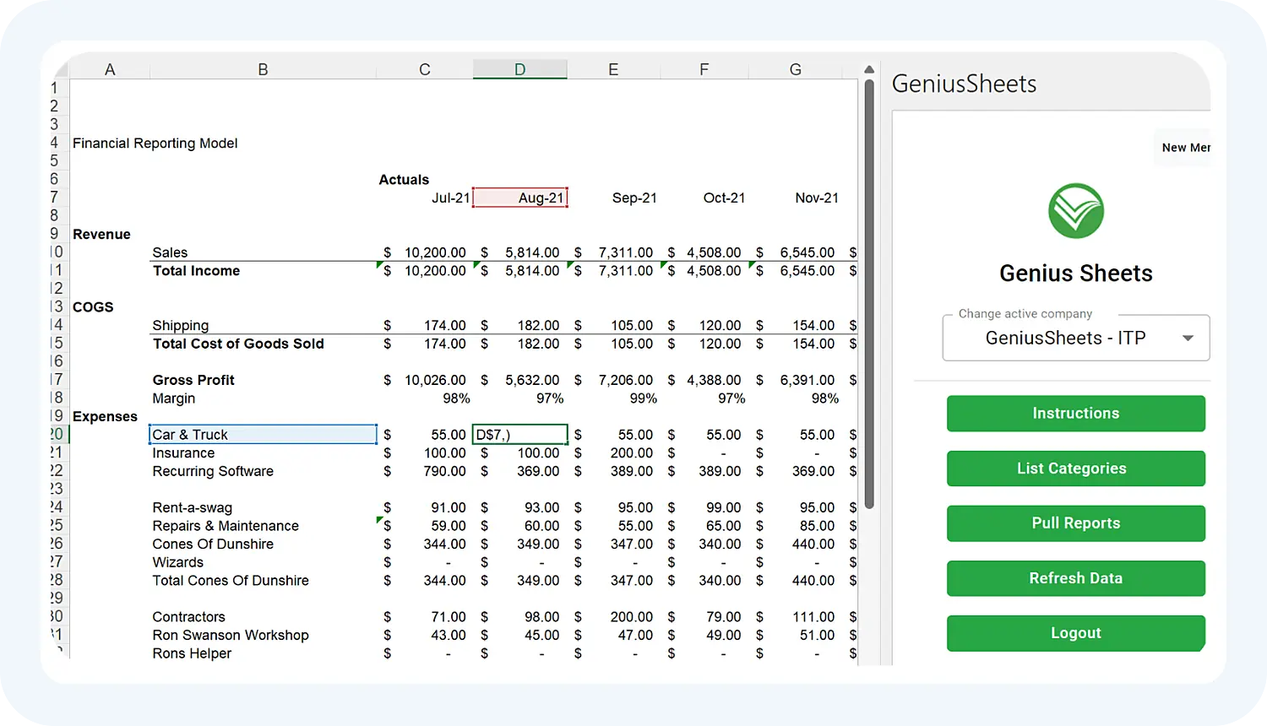
Task: Click the vertical scrollbar thumb
Action: (x=869, y=294)
